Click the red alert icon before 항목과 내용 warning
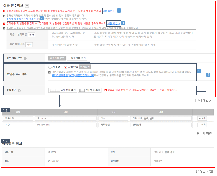 tap(105, 90)
